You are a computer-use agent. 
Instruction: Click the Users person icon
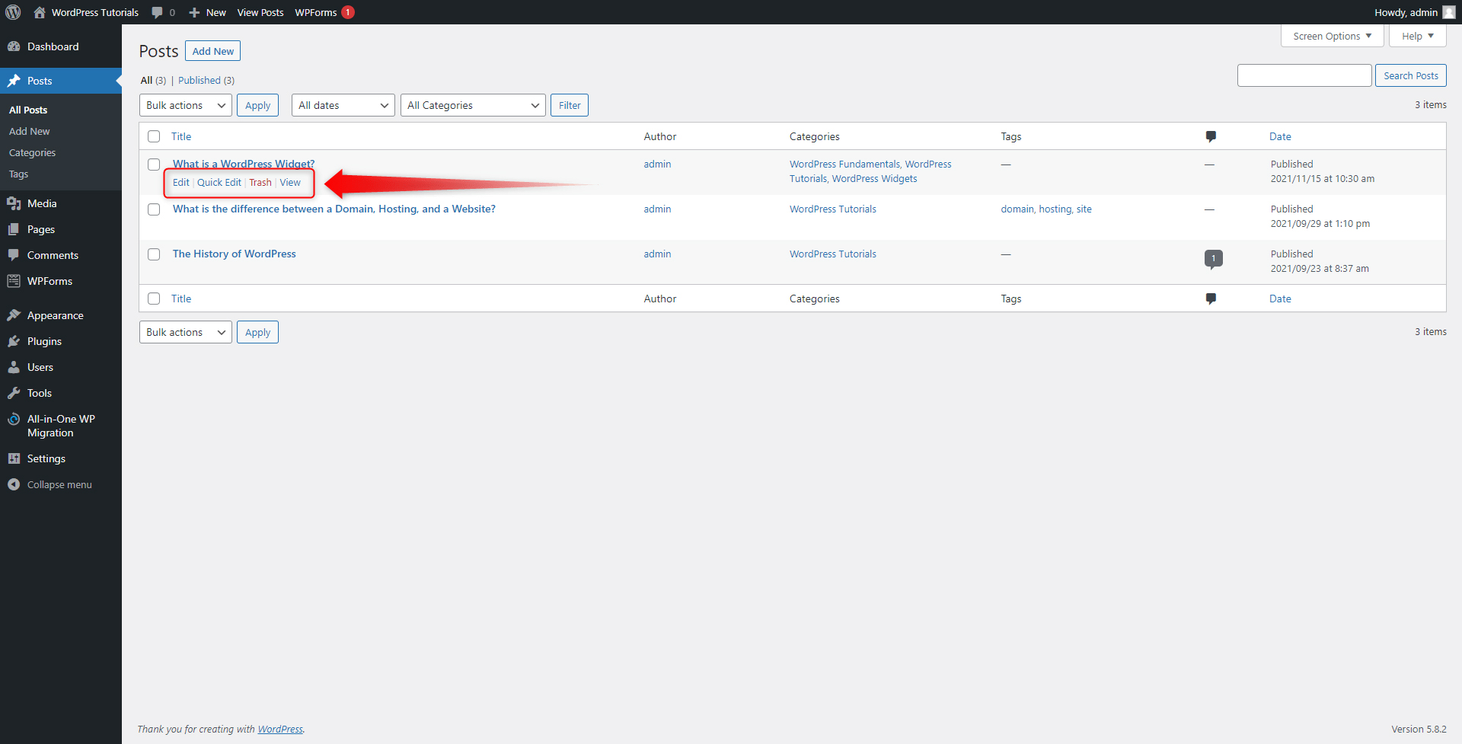click(x=14, y=367)
